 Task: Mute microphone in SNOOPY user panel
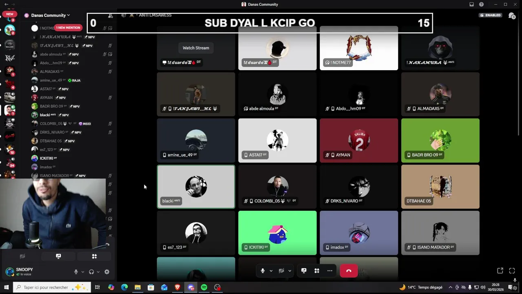pos(76,272)
